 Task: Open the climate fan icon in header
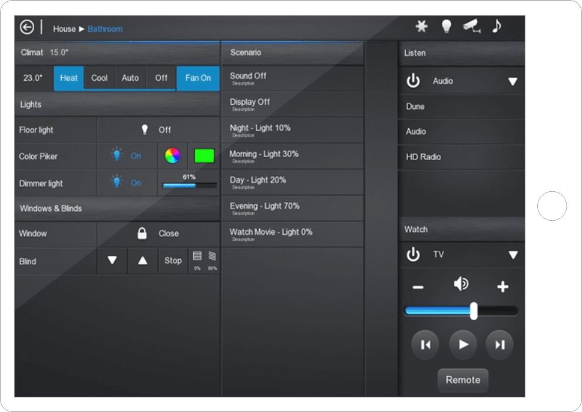point(421,26)
